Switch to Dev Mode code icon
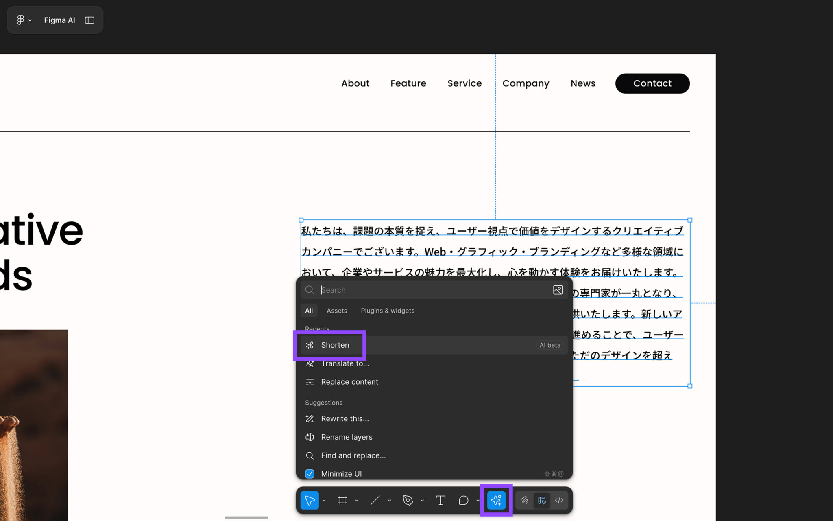 click(x=559, y=500)
